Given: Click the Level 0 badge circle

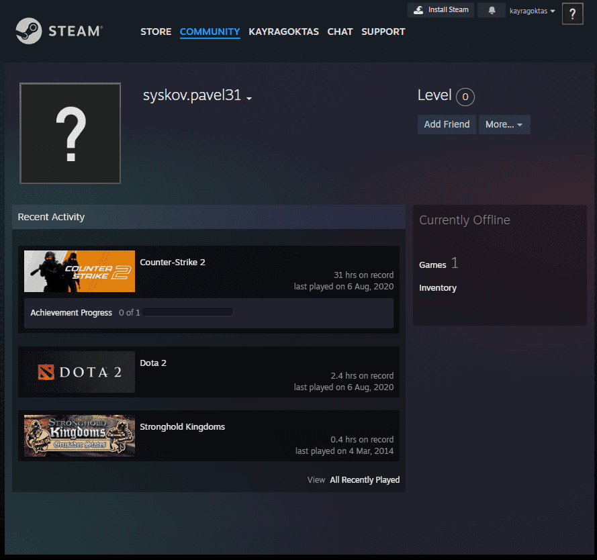Looking at the screenshot, I should [465, 97].
